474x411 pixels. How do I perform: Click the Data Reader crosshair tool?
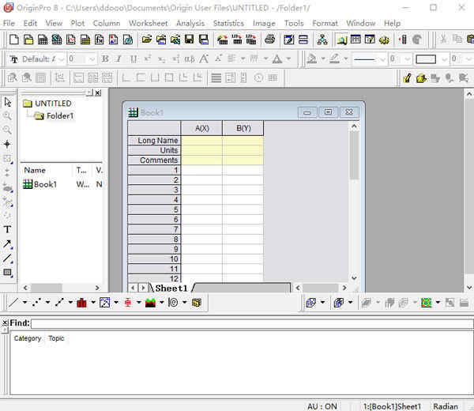click(8, 145)
